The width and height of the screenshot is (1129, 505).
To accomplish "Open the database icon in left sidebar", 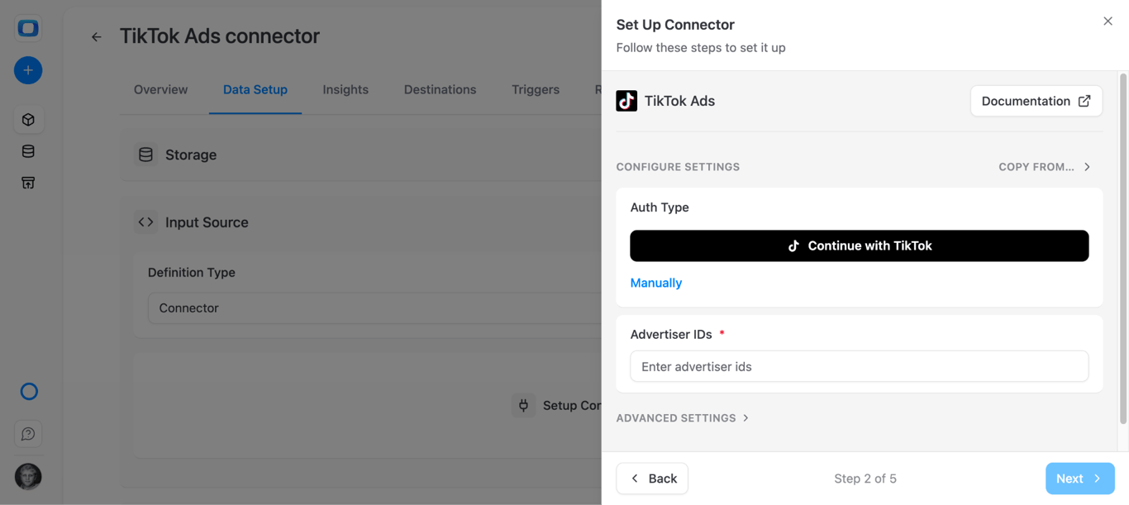I will (x=28, y=151).
